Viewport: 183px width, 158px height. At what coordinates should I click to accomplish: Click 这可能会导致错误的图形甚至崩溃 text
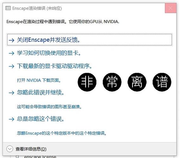(49, 106)
